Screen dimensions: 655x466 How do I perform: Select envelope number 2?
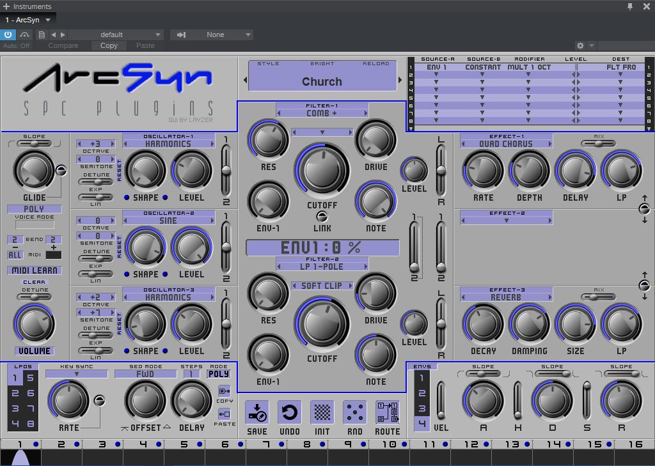(x=422, y=393)
